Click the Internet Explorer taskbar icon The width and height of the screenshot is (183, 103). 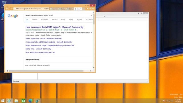tap(9, 101)
